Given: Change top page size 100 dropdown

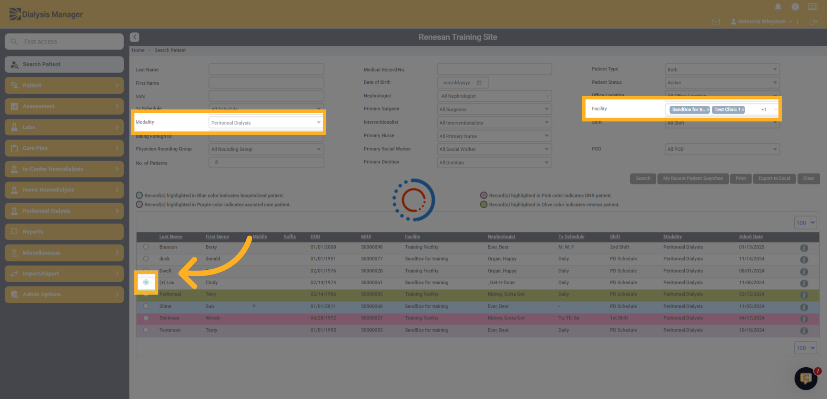Looking at the screenshot, I should coord(805,223).
